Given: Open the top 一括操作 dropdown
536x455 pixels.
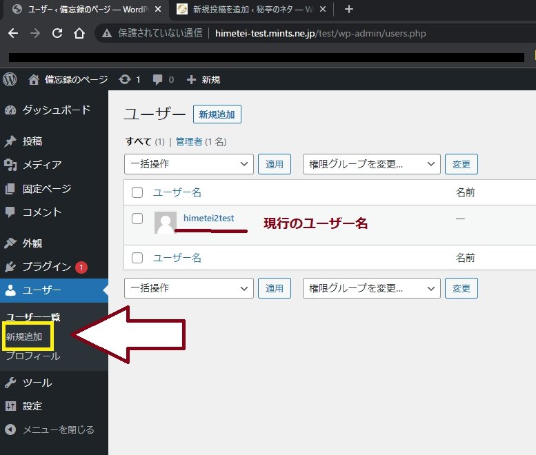Looking at the screenshot, I should pyautogui.click(x=189, y=164).
